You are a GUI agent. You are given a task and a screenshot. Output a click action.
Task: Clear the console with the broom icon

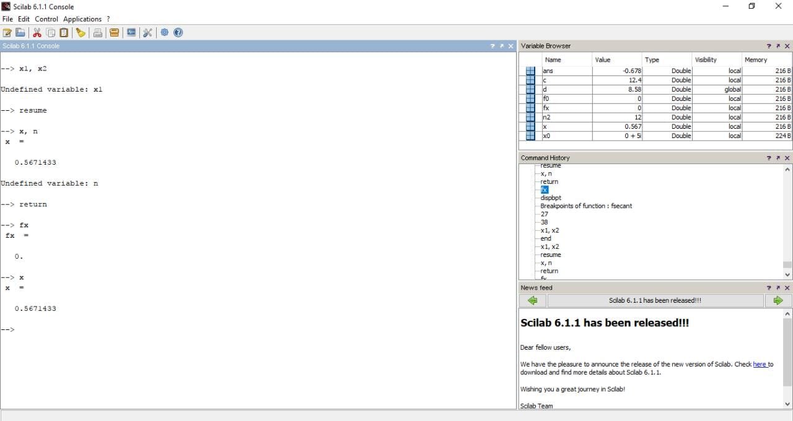[x=81, y=33]
